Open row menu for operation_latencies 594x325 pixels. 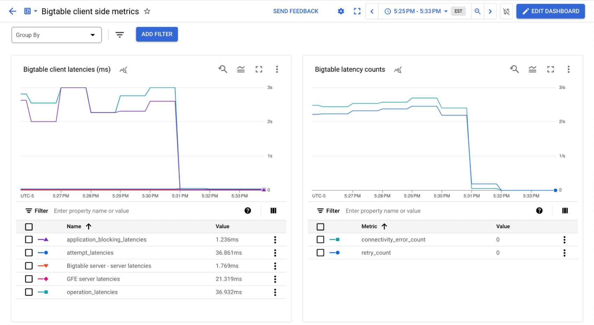275,292
